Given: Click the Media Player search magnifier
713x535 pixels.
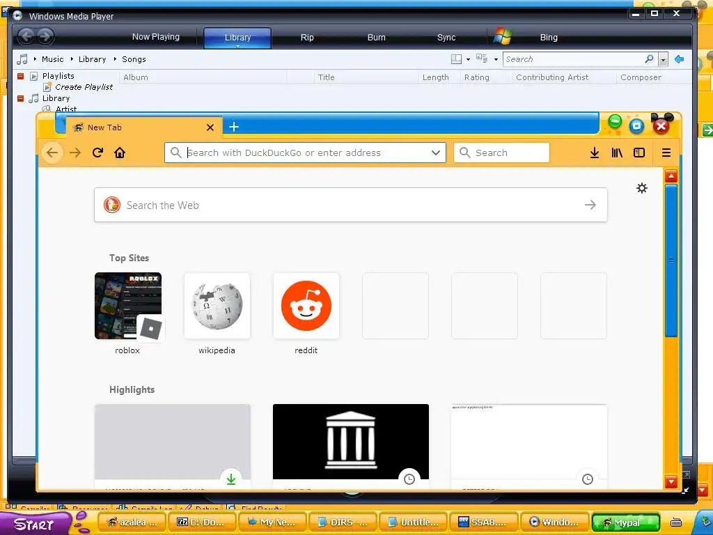Looking at the screenshot, I should pos(650,59).
